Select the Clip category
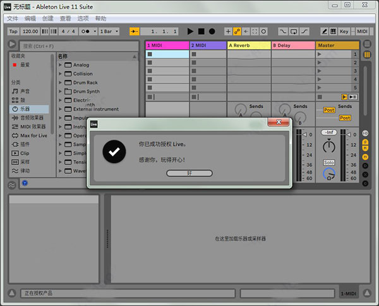This screenshot has width=379, height=306. click(30, 153)
